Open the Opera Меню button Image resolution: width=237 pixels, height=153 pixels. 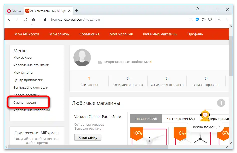tap(14, 11)
